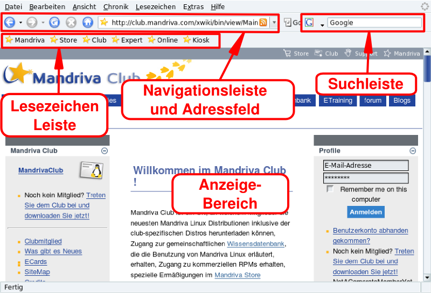The image size is (431, 293).
Task: Open the Kiosk bookmark
Action: 196,40
